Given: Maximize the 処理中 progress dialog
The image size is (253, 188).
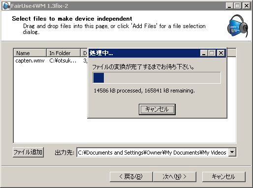Looking at the screenshot, I should pos(212,53).
